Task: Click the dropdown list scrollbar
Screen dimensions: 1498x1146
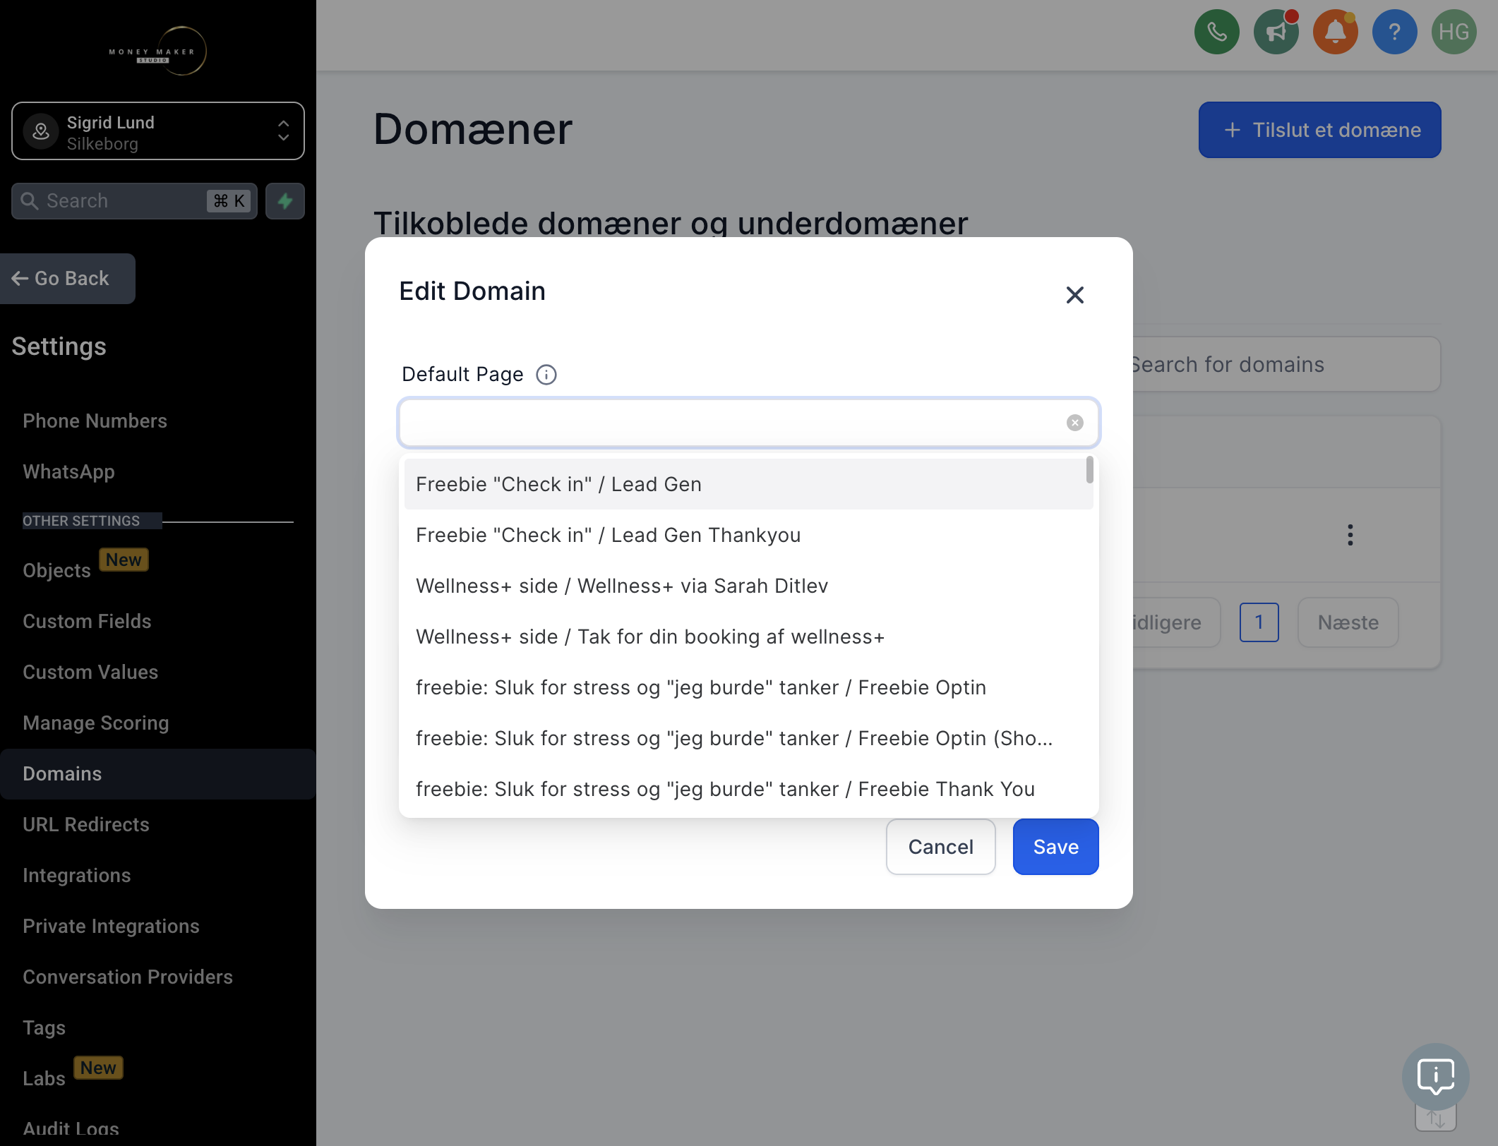Action: pyautogui.click(x=1089, y=470)
